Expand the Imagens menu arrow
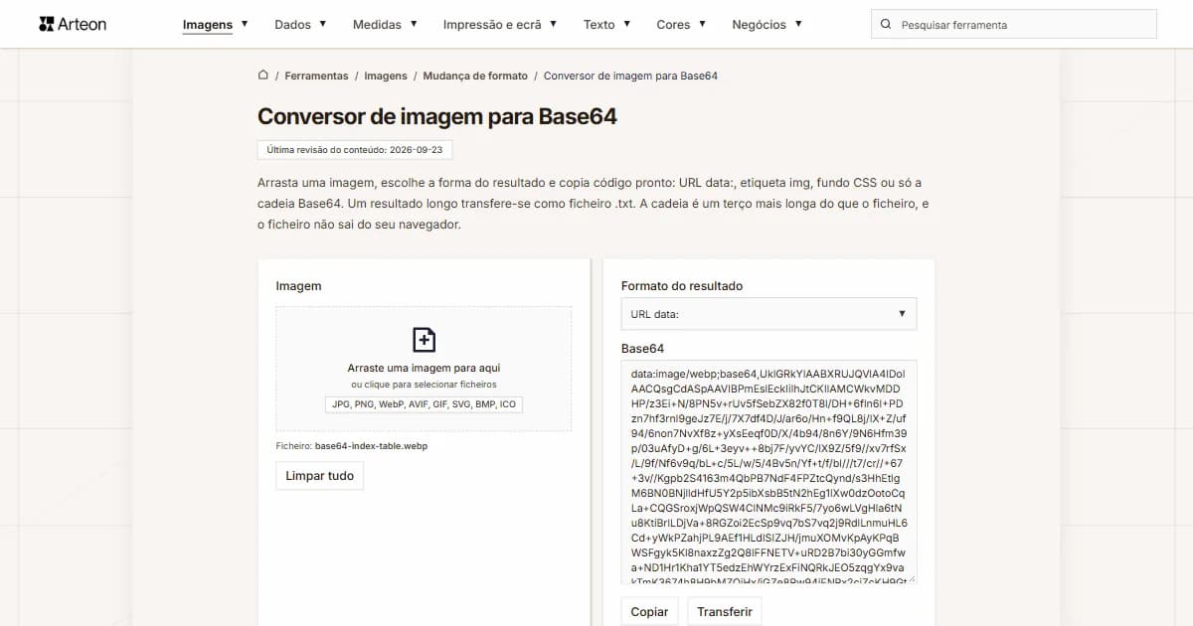The width and height of the screenshot is (1193, 626). [245, 24]
